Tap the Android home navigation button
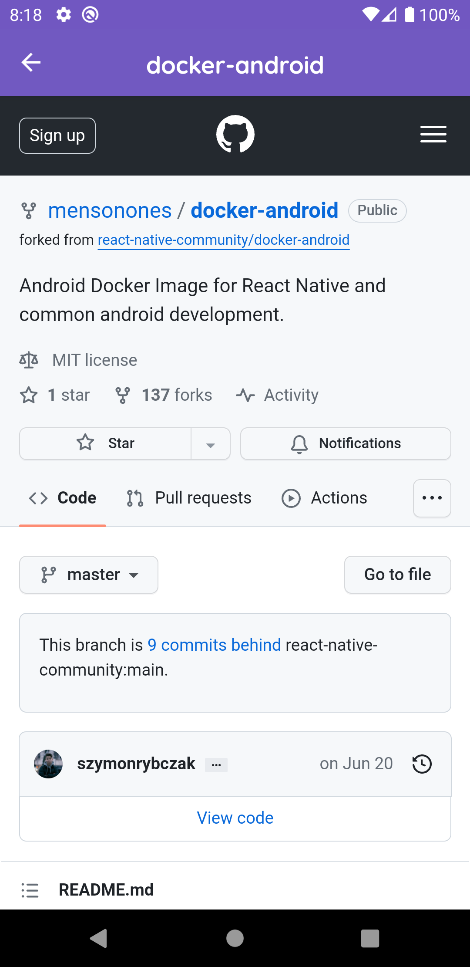 pos(235,938)
